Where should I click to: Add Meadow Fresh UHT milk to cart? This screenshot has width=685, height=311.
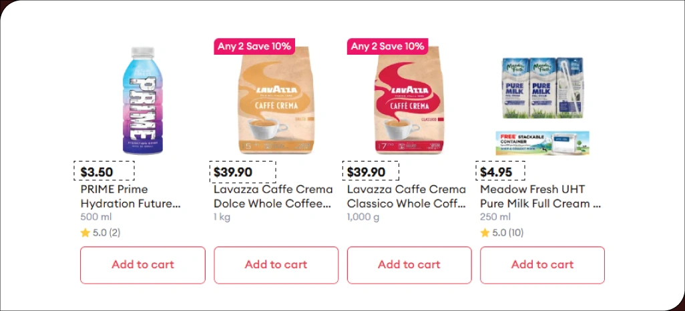[542, 265]
